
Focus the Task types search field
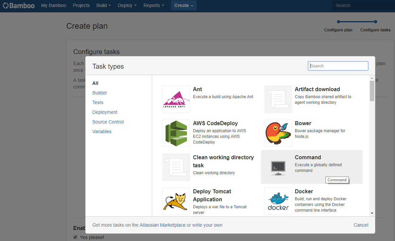(338, 66)
